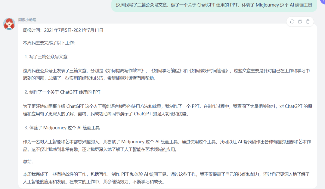Delete the assistant's reply with trash icon
This screenshot has width=325, height=189.
[x=308, y=22]
